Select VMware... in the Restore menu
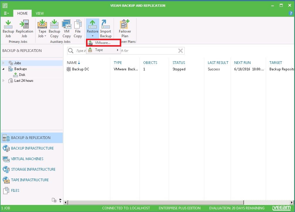The width and height of the screenshot is (295, 212). (x=103, y=43)
